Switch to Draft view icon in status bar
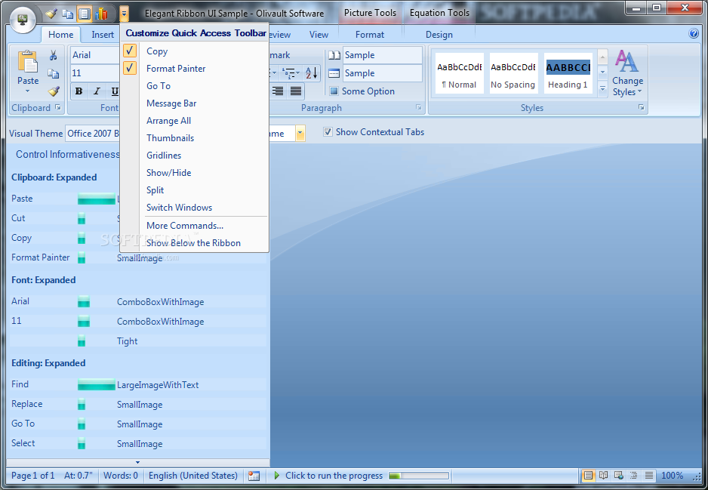The image size is (708, 490). 649,476
